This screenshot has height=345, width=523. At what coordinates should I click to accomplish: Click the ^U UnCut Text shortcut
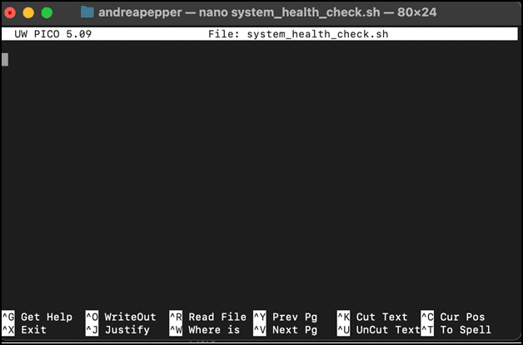(x=379, y=330)
